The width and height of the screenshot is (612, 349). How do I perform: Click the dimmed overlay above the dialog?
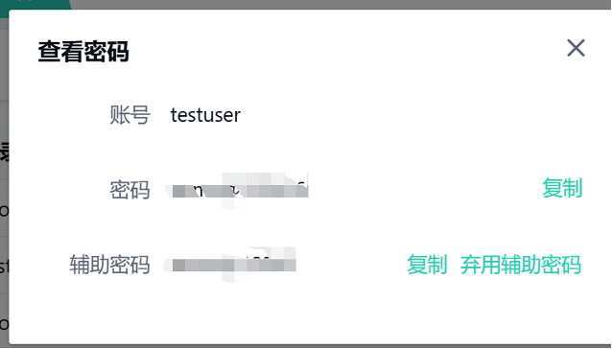(x=340, y=4)
